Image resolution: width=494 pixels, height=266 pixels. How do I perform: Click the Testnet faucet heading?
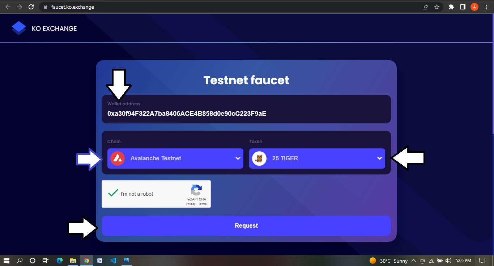point(246,80)
